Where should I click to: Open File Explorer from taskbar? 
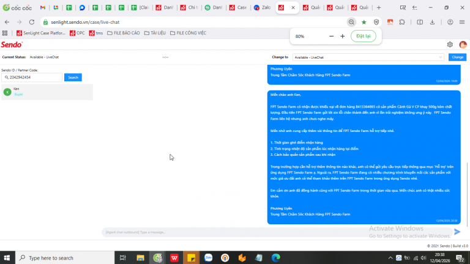coord(140,258)
